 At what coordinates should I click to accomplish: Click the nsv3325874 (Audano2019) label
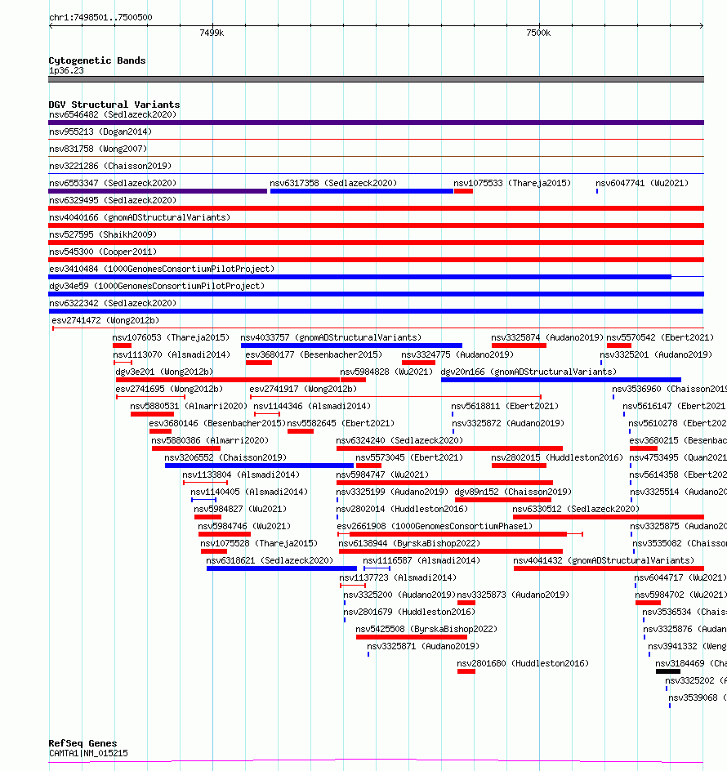click(x=547, y=338)
